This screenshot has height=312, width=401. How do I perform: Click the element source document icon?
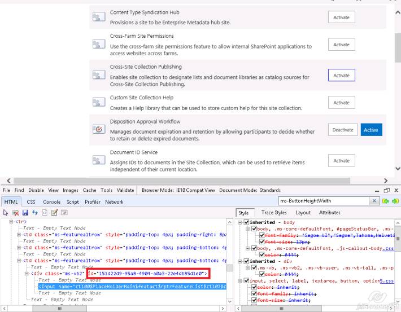click(x=45, y=213)
